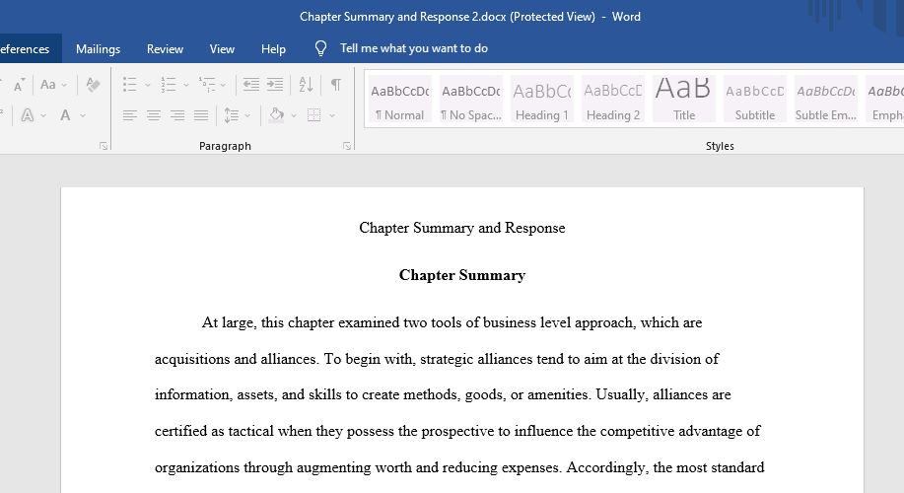This screenshot has width=904, height=493.
Task: Switch to the Review tab
Action: pos(165,49)
